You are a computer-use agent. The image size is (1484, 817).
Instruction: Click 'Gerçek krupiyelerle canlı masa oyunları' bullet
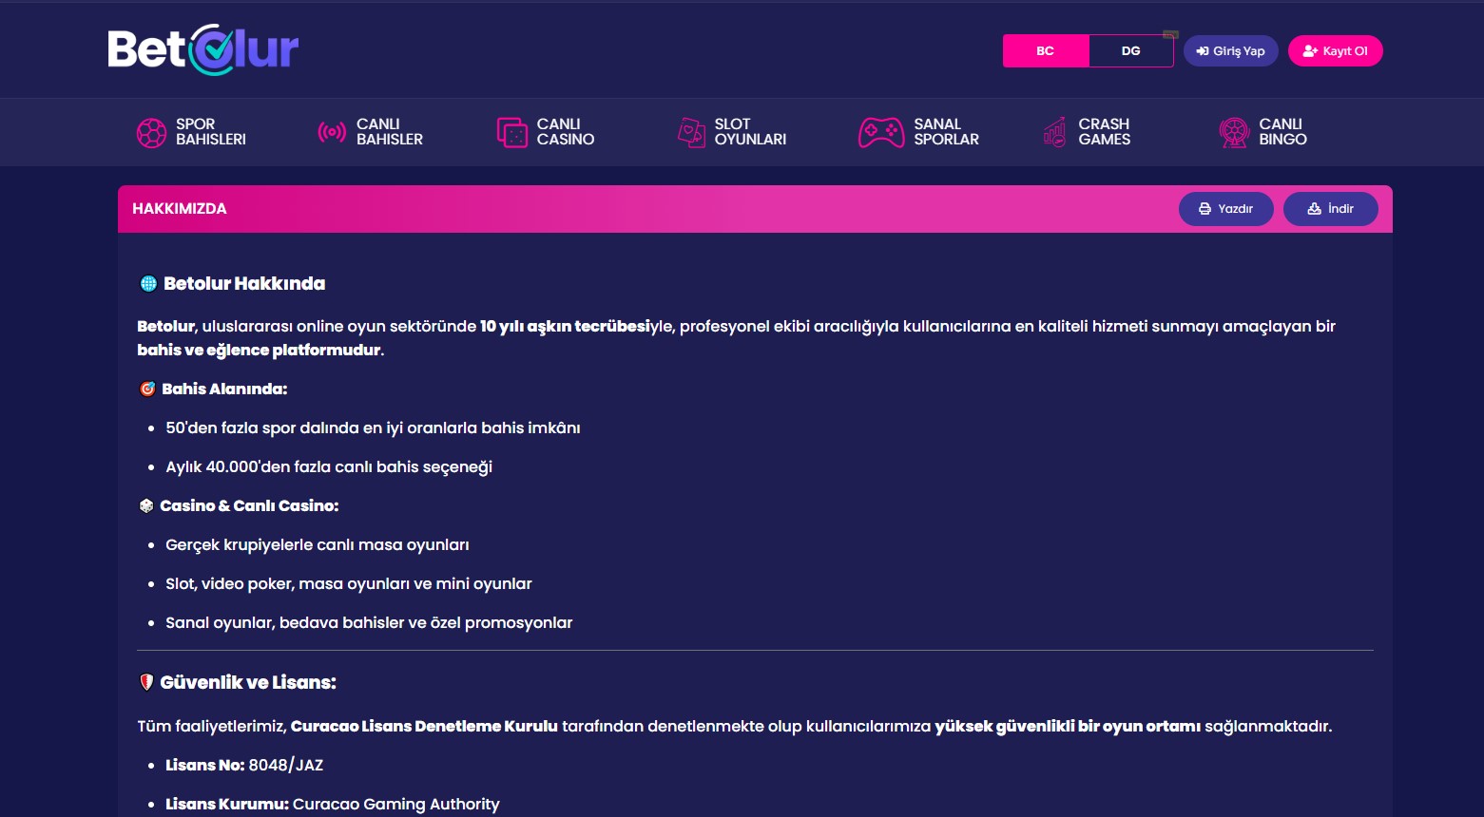[x=318, y=544]
